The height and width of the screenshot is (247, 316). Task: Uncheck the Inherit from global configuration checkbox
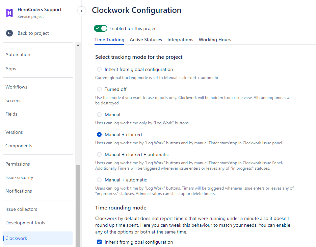(99, 242)
